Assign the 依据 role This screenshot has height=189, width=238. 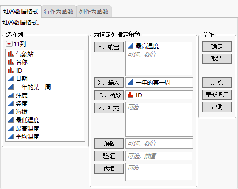(109, 169)
